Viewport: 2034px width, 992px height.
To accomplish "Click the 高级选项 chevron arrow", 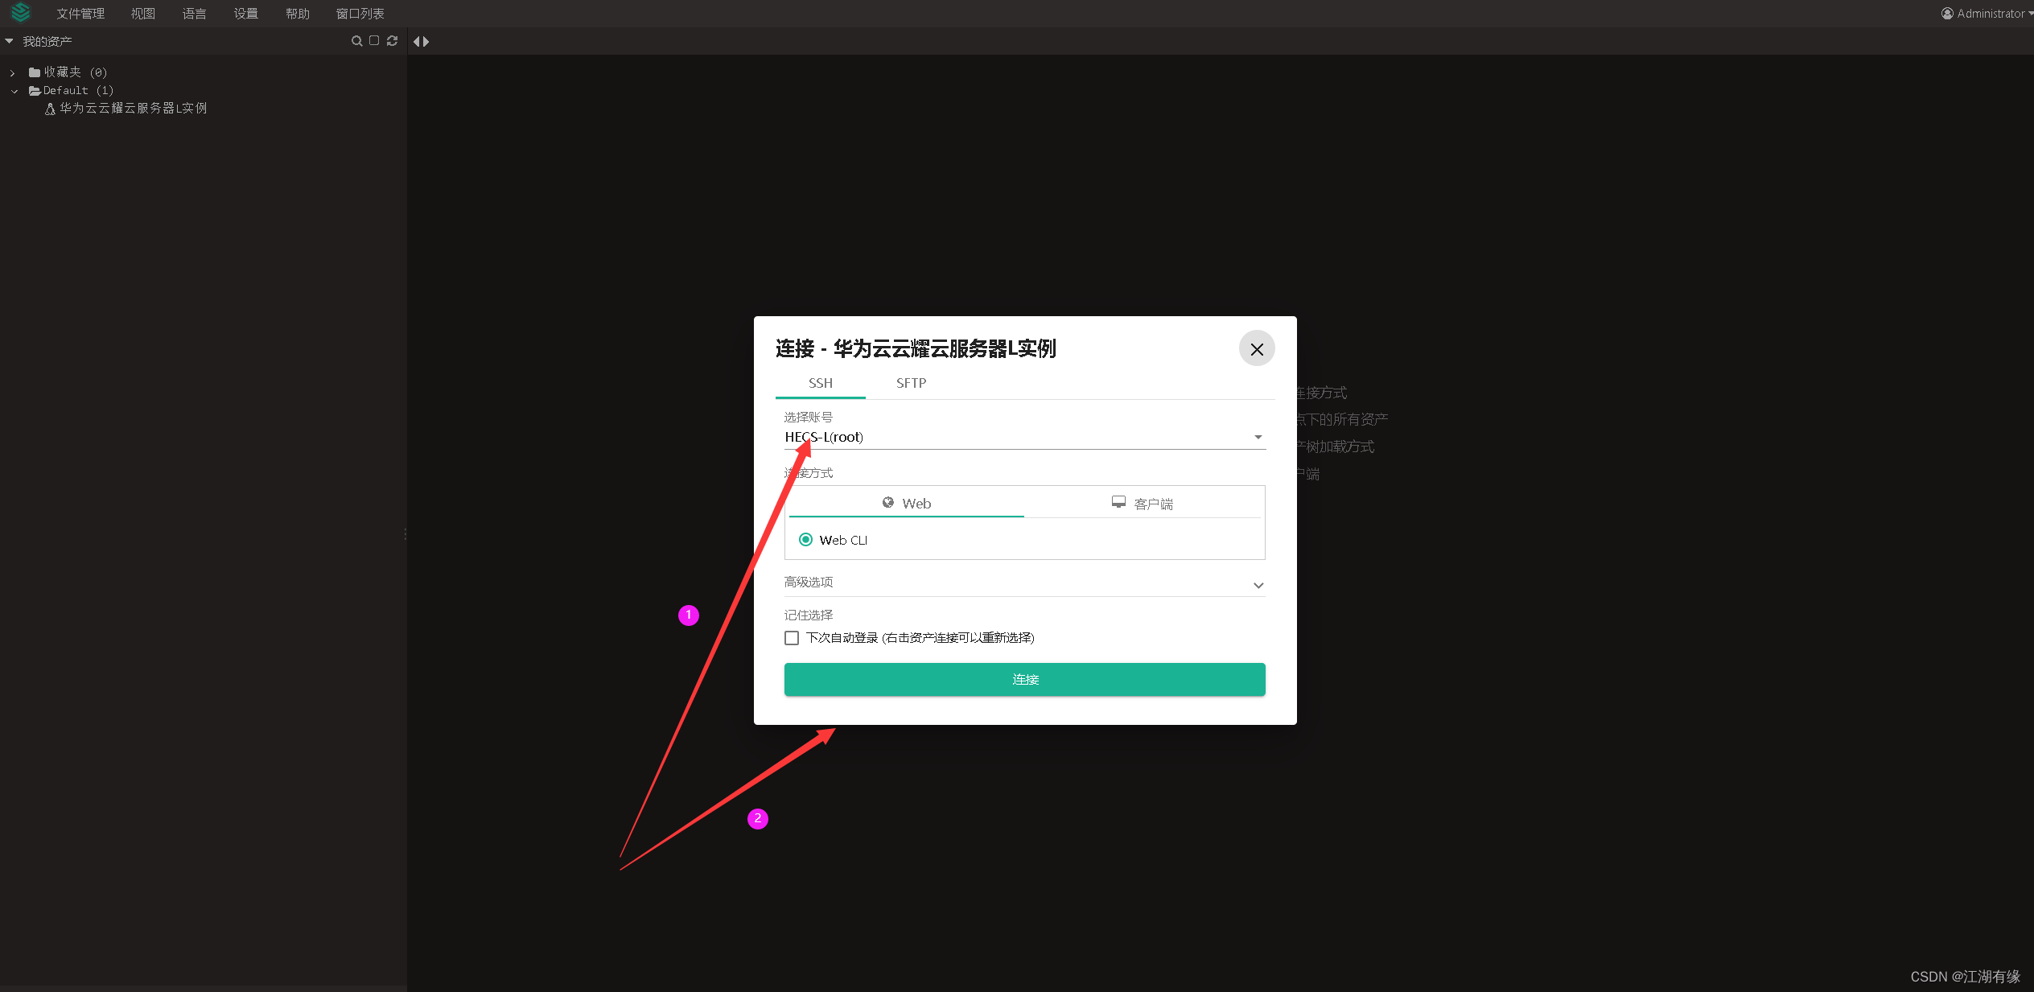I will click(x=1258, y=586).
